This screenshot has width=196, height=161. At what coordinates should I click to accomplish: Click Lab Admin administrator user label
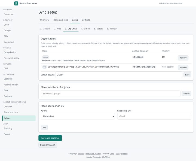coord(170,3)
